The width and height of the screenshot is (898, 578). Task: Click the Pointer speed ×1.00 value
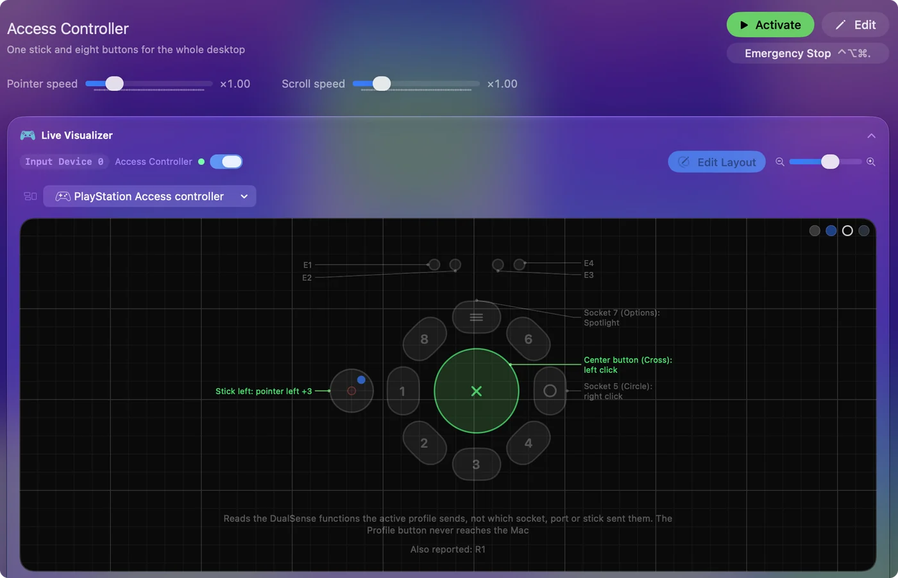[x=235, y=84]
